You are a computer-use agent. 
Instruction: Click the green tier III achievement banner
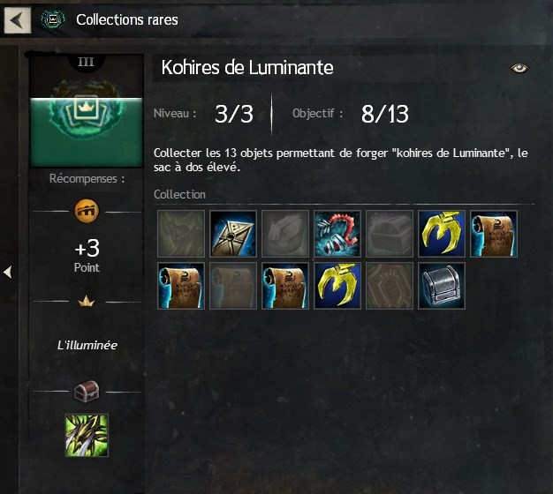coord(87,110)
